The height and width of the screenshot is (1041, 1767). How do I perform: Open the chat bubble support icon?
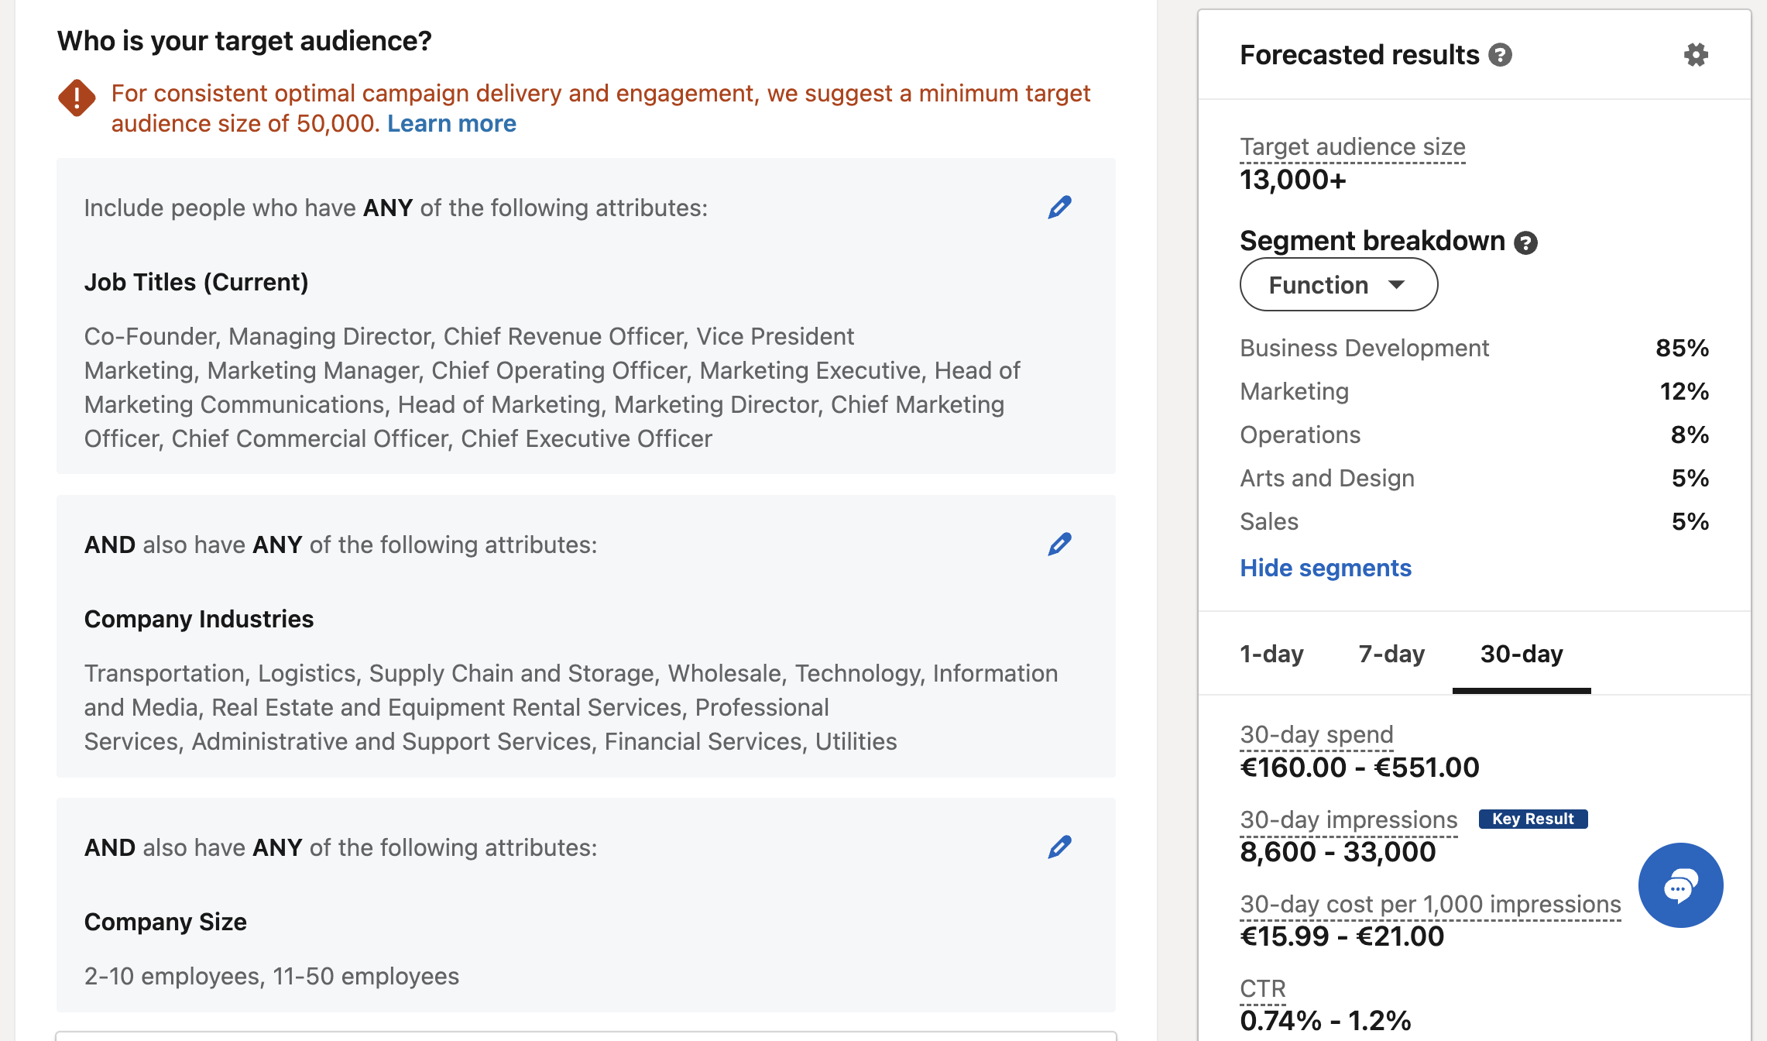(1681, 885)
